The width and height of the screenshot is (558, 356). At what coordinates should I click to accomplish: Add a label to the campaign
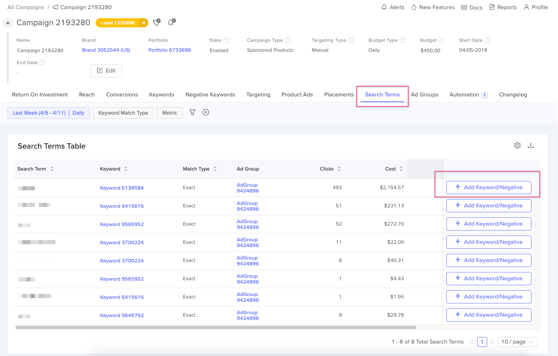coord(156,22)
